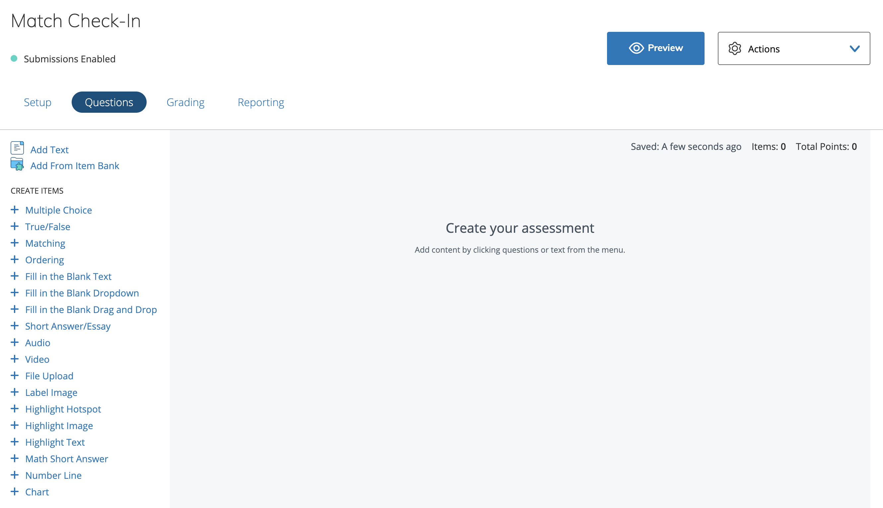The height and width of the screenshot is (508, 883).
Task: Create a Fill in the Blank Dropdown item
Action: (x=82, y=293)
